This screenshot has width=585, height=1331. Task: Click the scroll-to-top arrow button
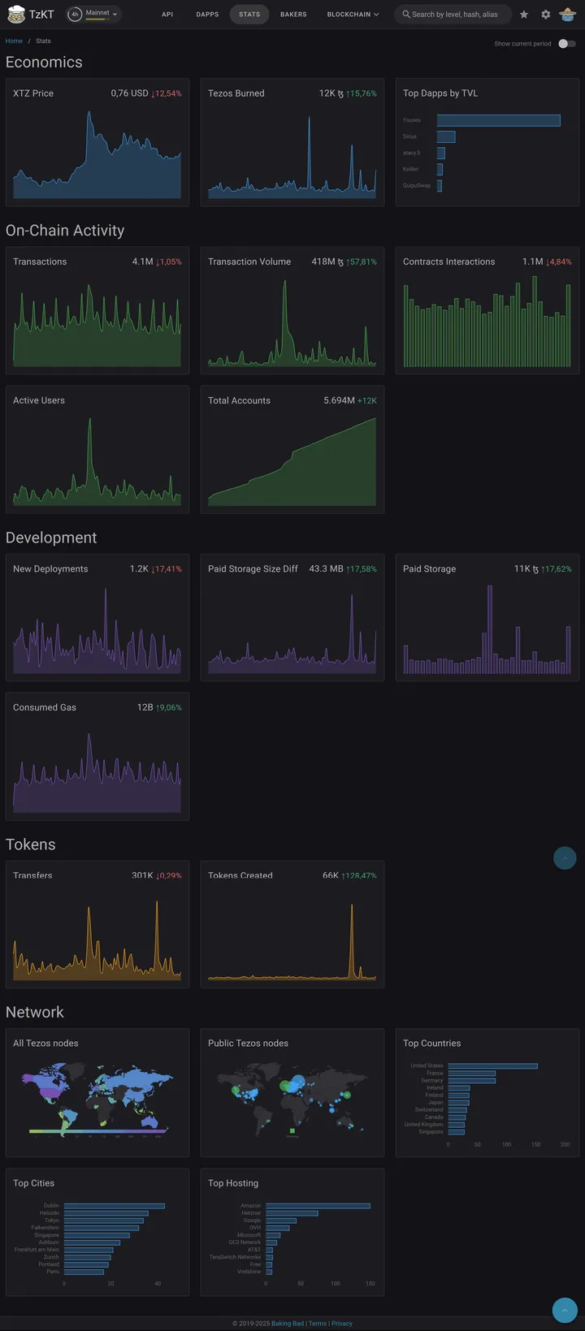(565, 858)
